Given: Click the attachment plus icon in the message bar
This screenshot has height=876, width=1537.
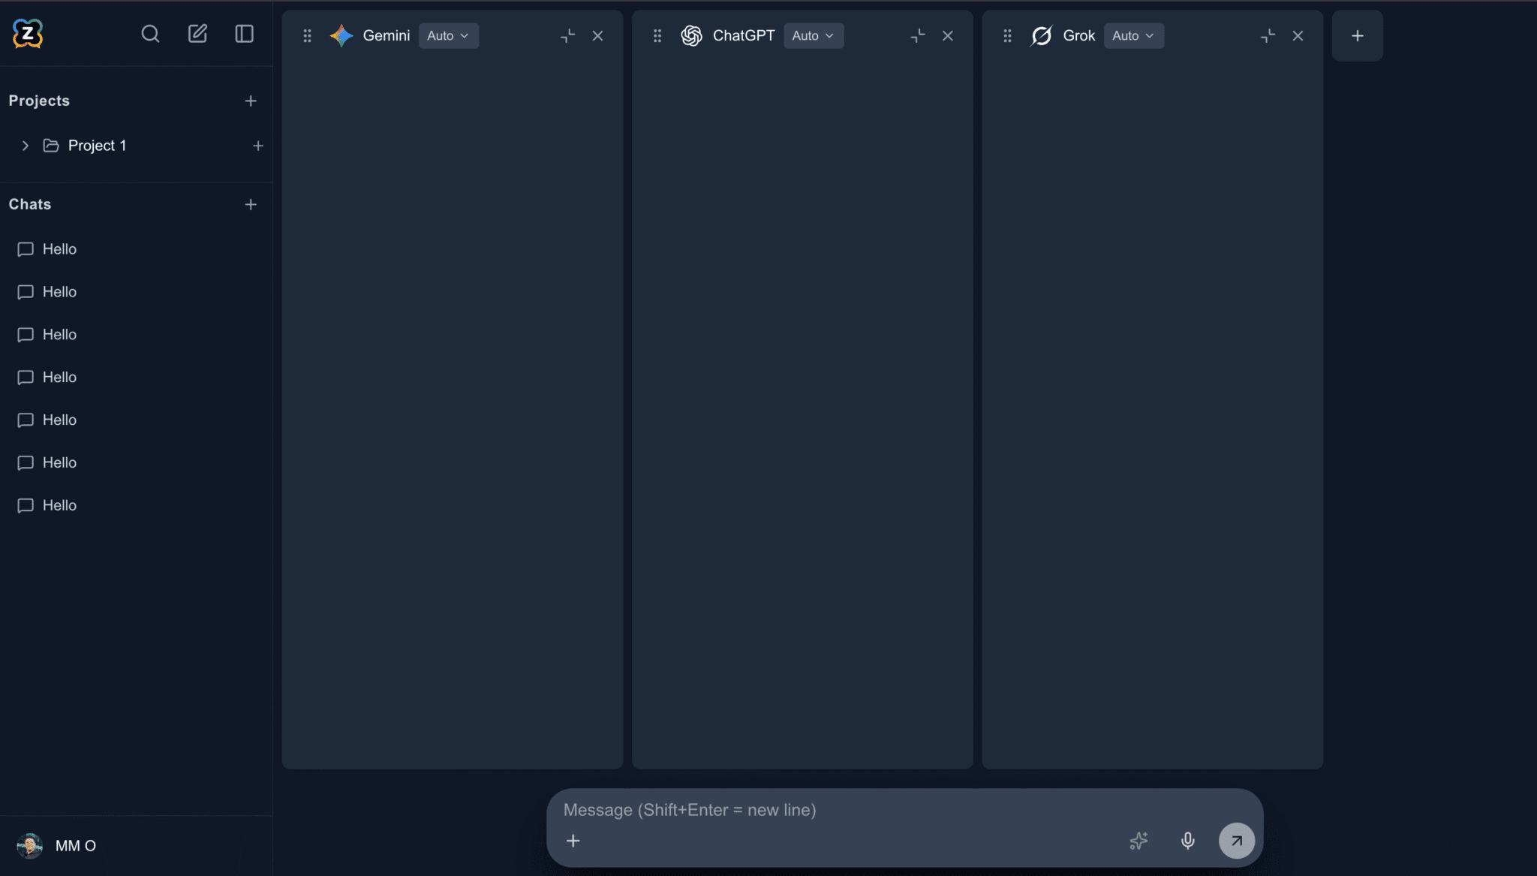Looking at the screenshot, I should [x=573, y=841].
